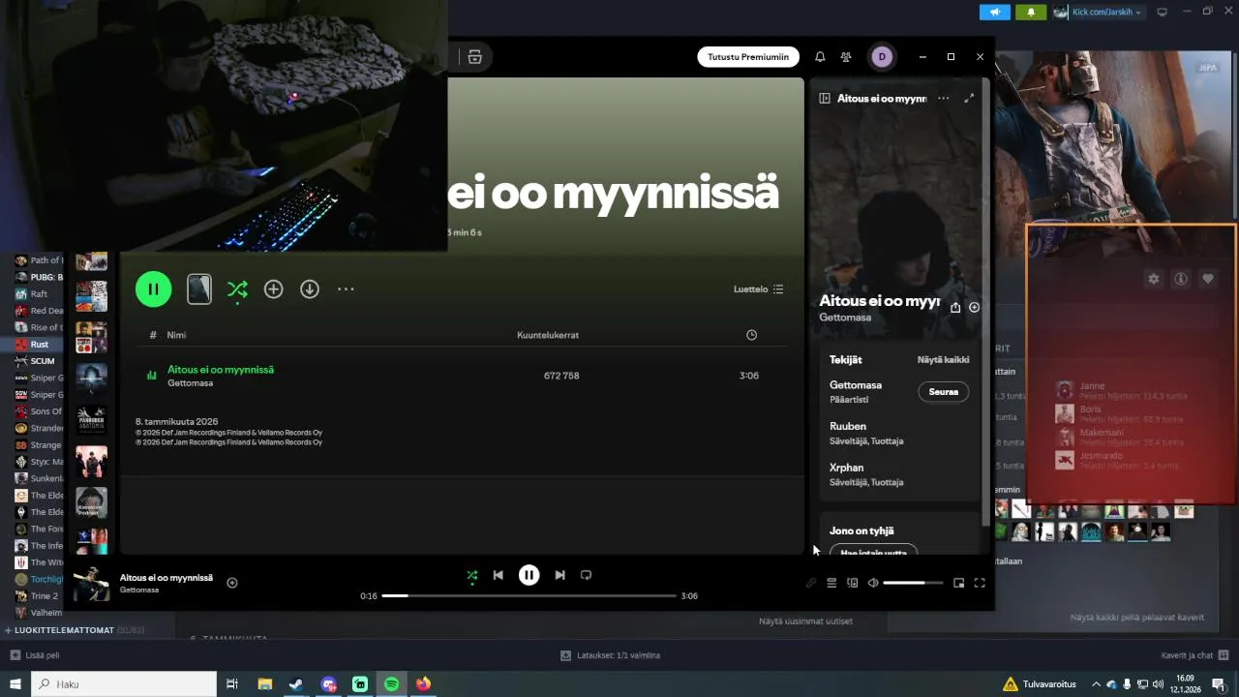
Task: Click the duration clock column header
Action: tap(751, 335)
